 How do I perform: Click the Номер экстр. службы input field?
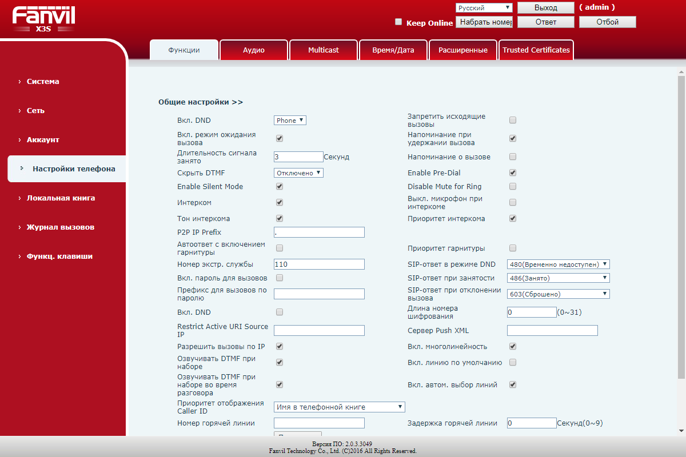point(319,264)
